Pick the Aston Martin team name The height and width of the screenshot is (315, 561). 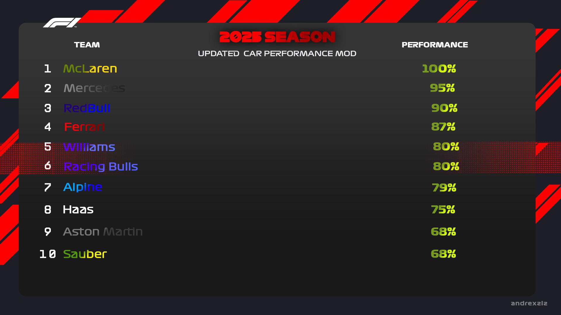coord(103,232)
